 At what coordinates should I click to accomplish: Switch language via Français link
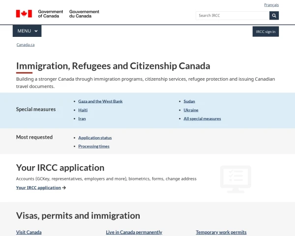point(271,5)
